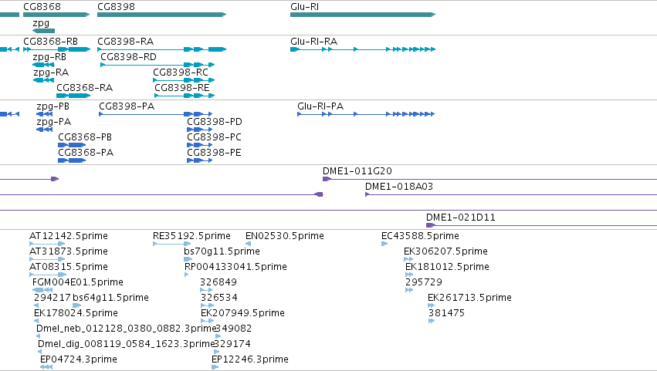Select the Glu-RI gene bar
This screenshot has height=371, width=657.
tap(363, 15)
